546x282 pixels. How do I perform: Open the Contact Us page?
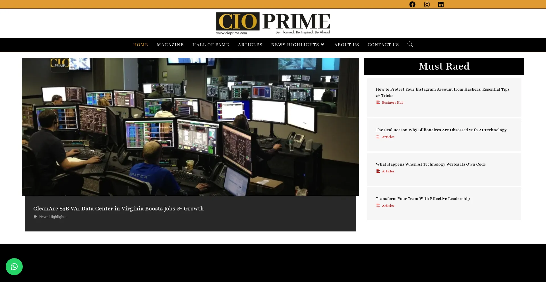383,45
